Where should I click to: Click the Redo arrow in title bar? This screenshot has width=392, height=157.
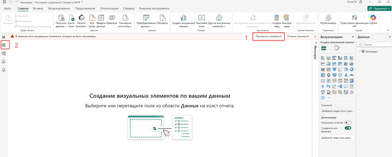16,2
